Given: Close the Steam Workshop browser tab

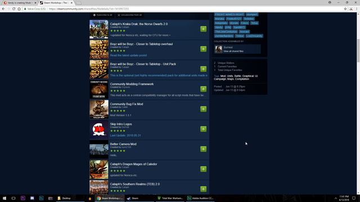Looking at the screenshot, I should 71,3.
